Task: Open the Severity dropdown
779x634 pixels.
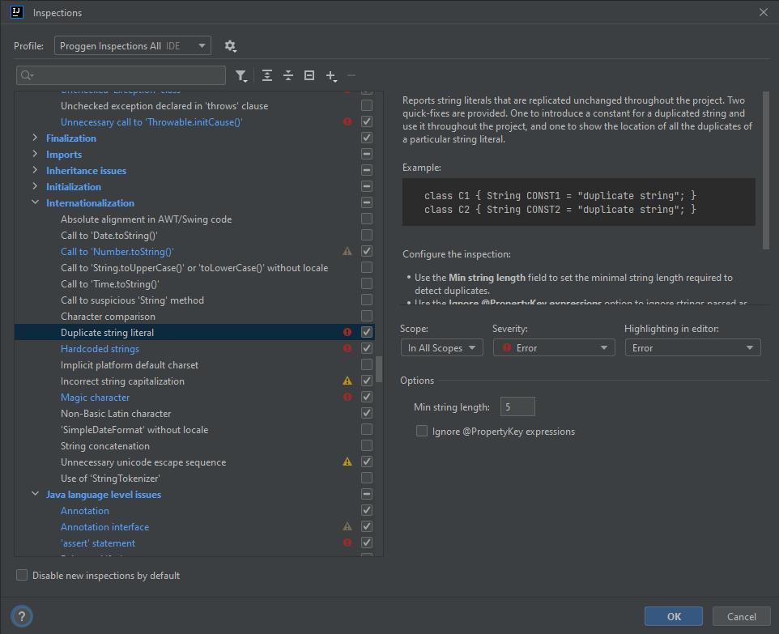Action: coord(554,347)
